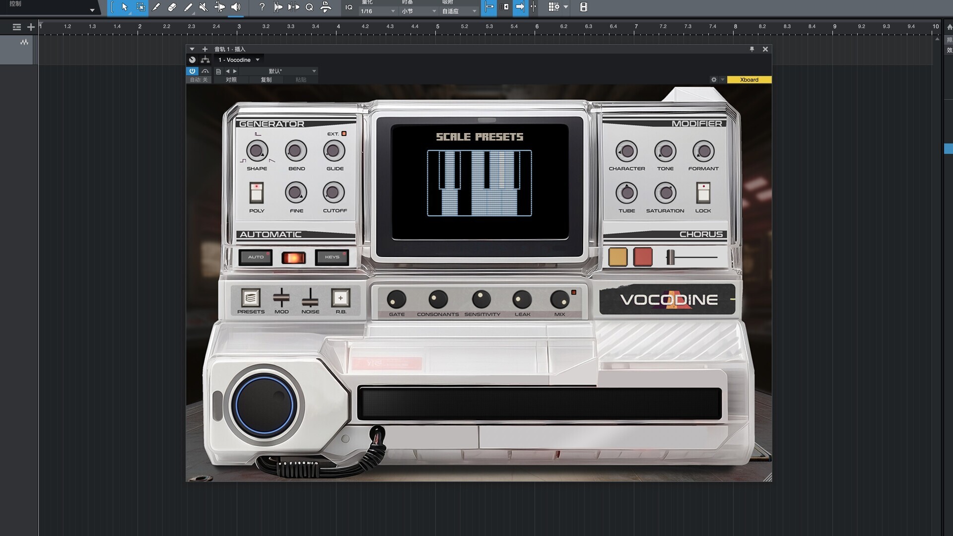
Task: Flip the POLY switch
Action: click(x=257, y=193)
